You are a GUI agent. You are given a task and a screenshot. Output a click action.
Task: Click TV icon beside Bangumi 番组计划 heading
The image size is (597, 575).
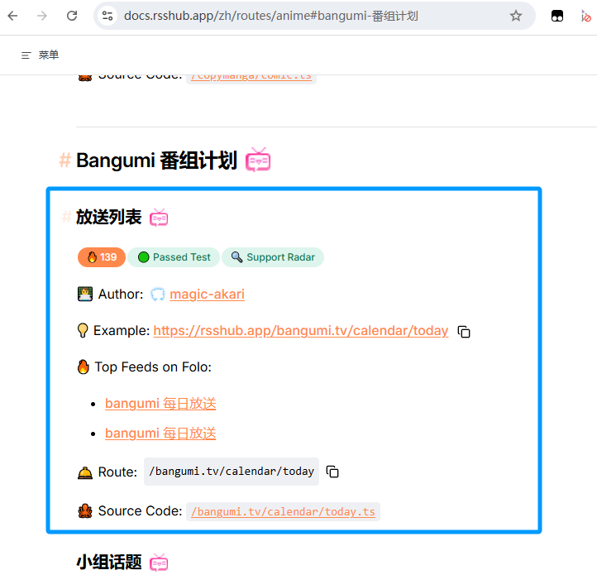258,160
